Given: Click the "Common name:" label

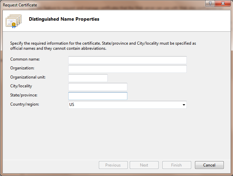Looking at the screenshot, I should (x=25, y=60).
